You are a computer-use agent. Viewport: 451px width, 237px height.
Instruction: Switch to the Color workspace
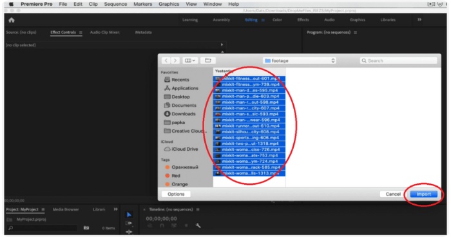tap(277, 20)
